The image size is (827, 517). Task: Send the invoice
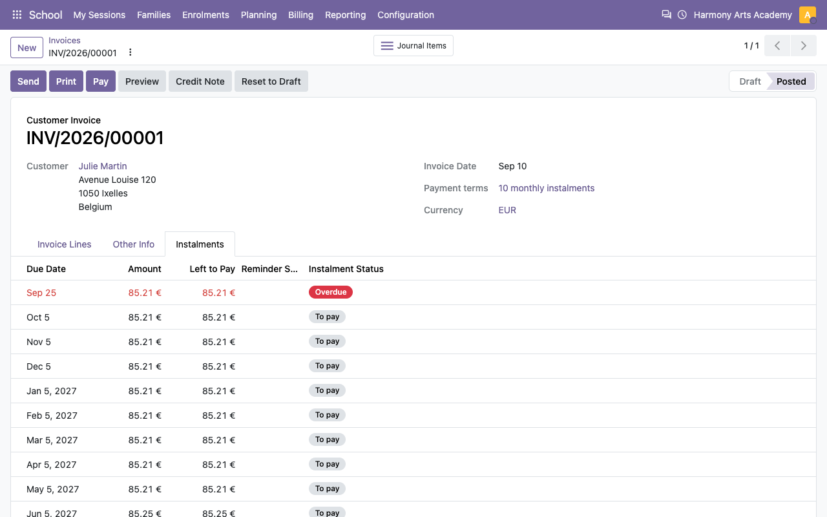(x=28, y=81)
